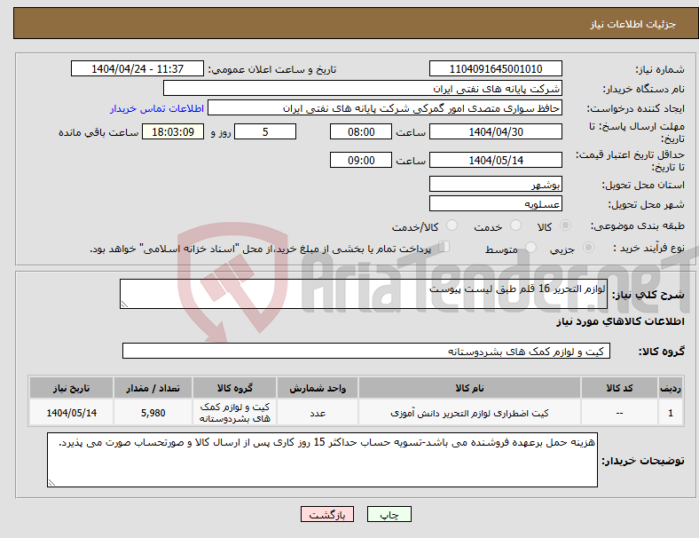Click the تعداد / مقدار column header
This screenshot has height=538, width=699.
[153, 388]
